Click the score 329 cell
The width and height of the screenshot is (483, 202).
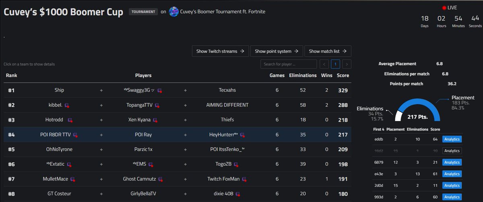tap(343, 91)
